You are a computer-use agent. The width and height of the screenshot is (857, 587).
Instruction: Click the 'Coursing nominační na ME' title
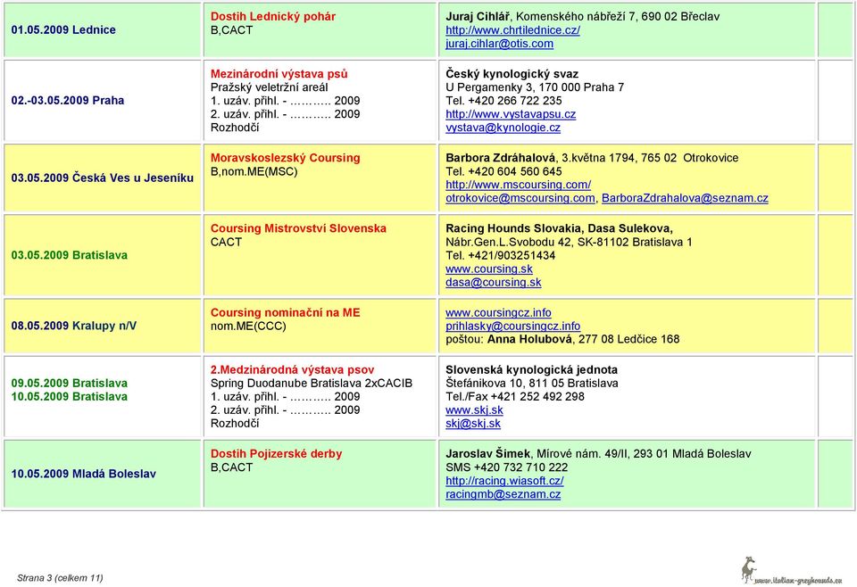pyautogui.click(x=286, y=312)
